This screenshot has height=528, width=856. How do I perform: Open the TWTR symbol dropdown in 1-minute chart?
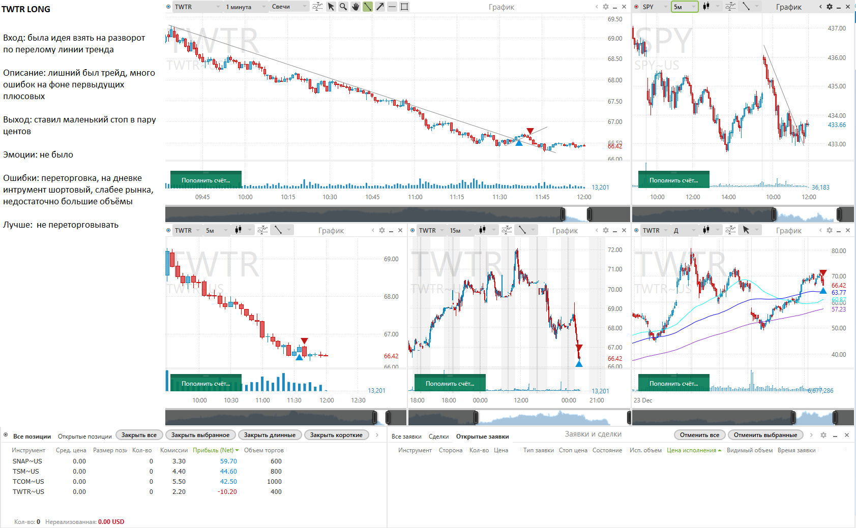click(x=197, y=7)
